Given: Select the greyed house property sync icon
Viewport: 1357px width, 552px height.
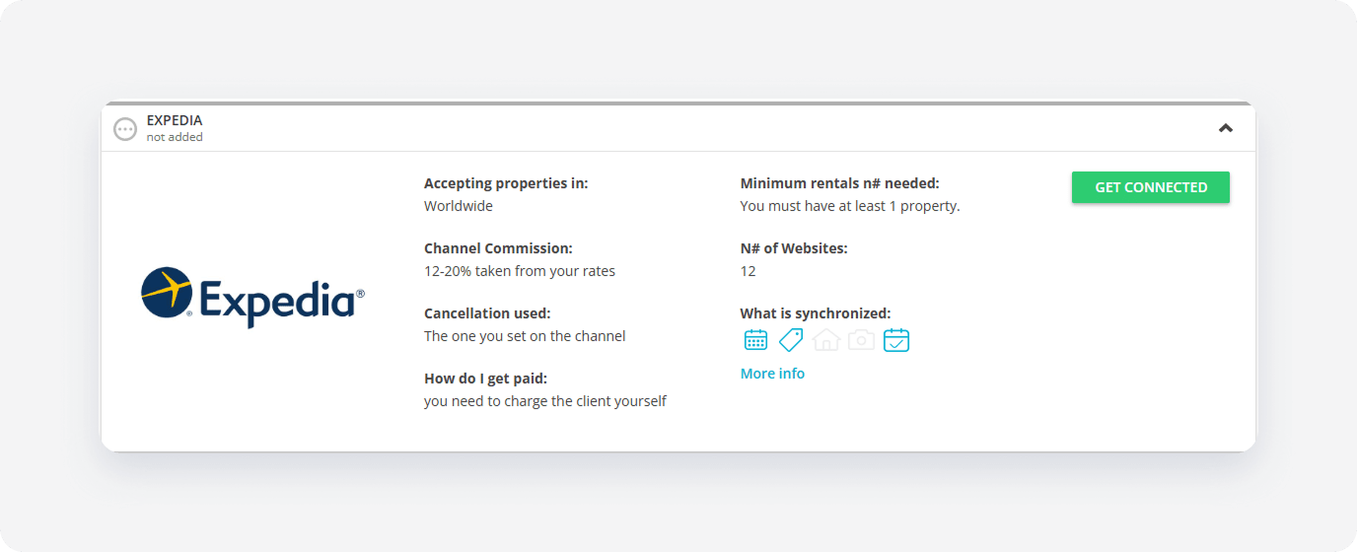Looking at the screenshot, I should (x=826, y=340).
